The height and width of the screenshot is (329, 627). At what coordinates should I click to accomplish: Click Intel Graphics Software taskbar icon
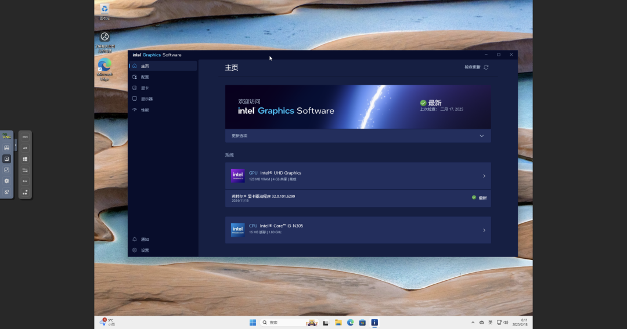coord(374,323)
